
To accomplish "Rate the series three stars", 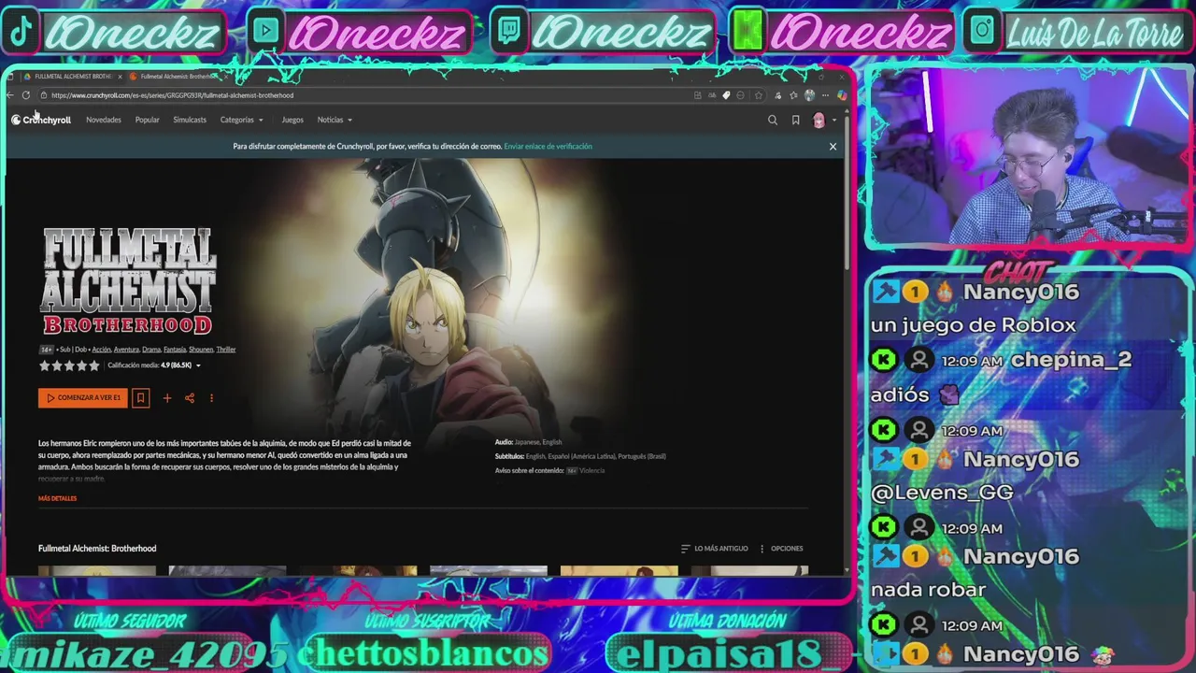I will click(x=69, y=365).
